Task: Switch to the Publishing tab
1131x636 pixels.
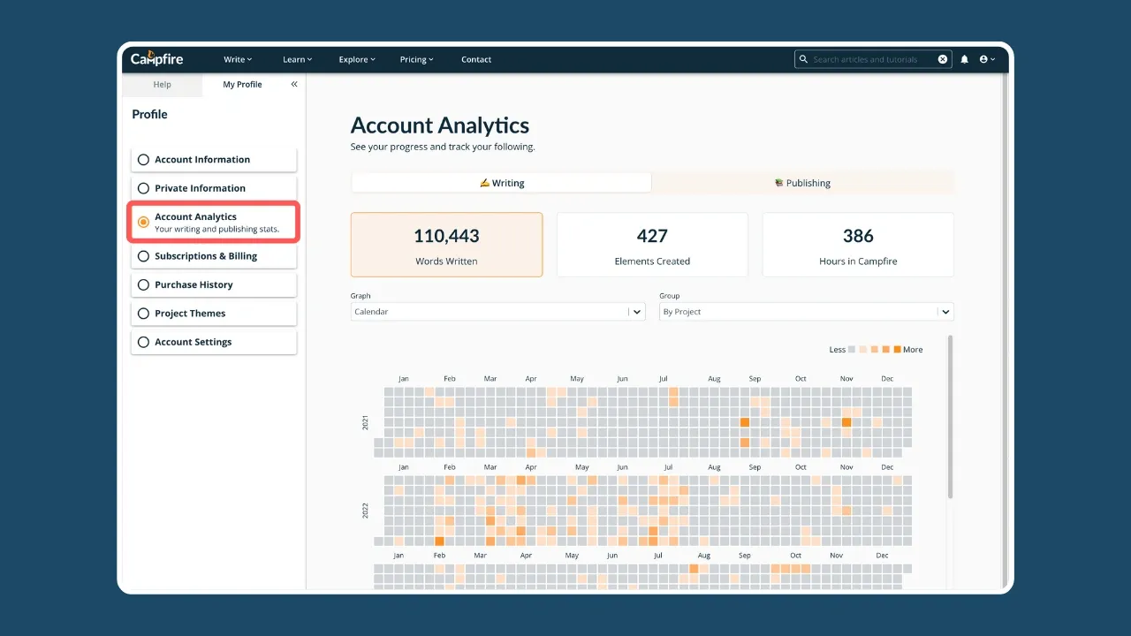Action: coord(802,183)
